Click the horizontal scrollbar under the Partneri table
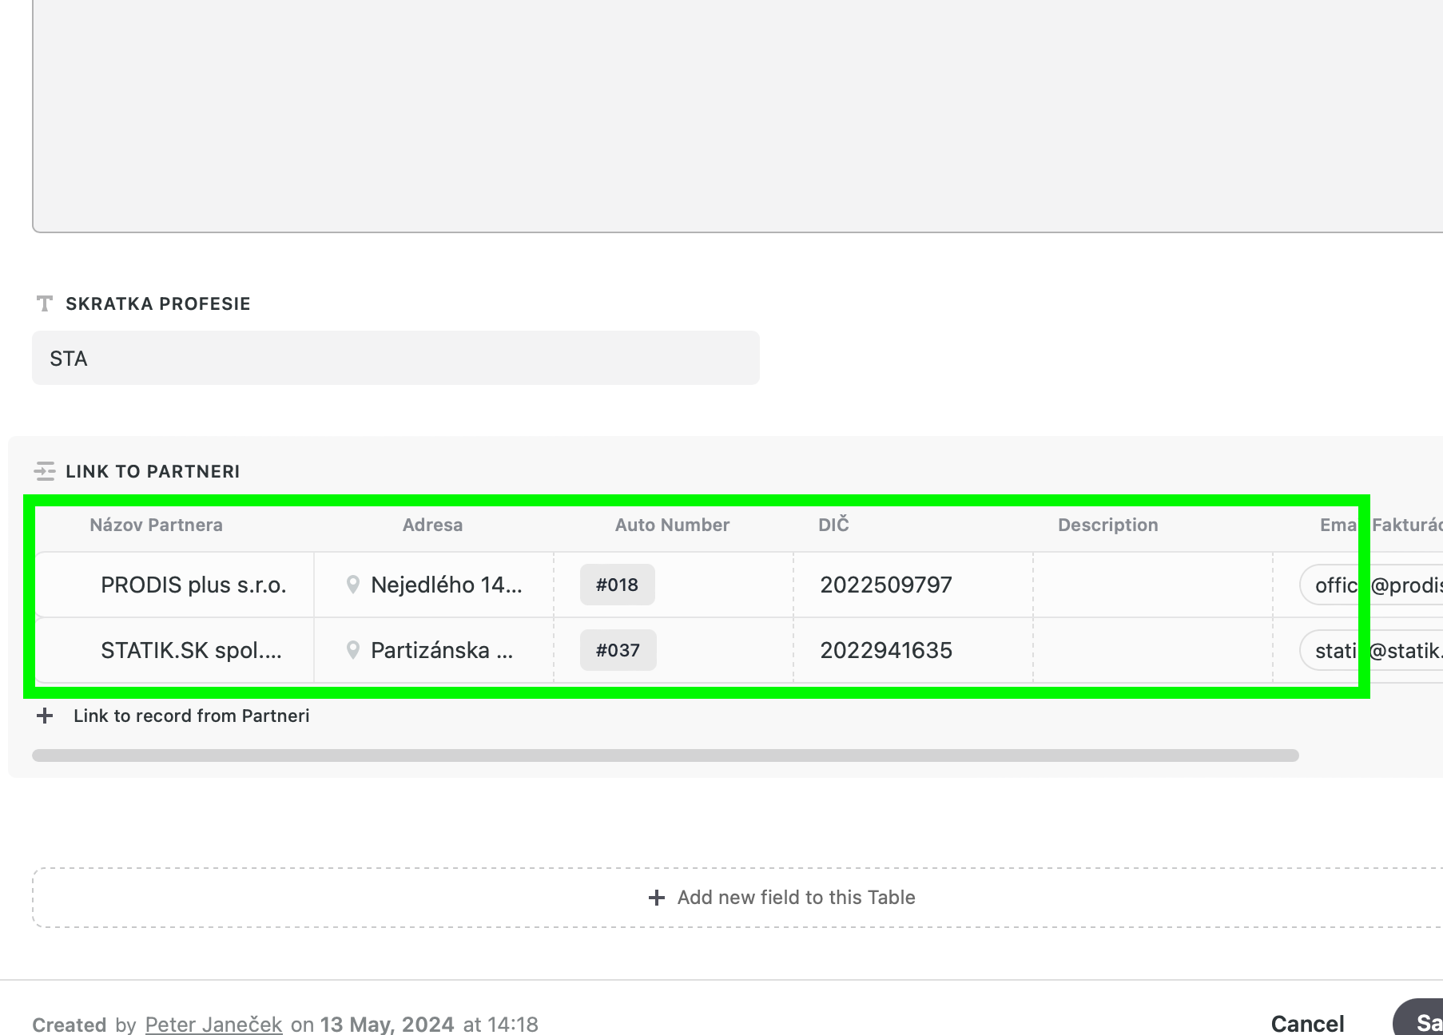Screen dimensions: 1443x1035 tap(666, 755)
